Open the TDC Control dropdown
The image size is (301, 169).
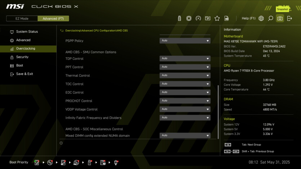(185, 84)
